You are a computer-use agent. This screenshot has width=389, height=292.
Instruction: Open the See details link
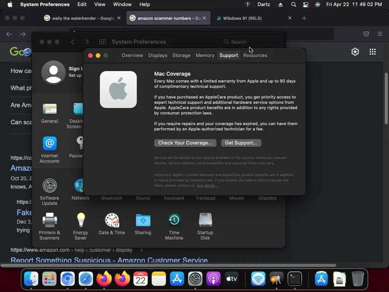[x=207, y=186]
